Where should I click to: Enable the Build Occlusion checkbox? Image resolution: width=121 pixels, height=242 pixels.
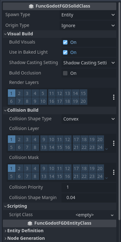(65, 73)
